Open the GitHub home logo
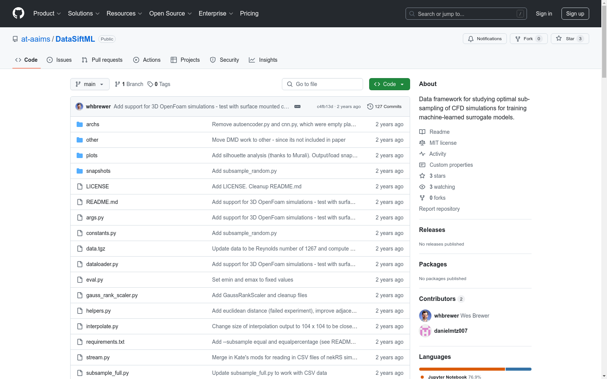 pos(18,13)
